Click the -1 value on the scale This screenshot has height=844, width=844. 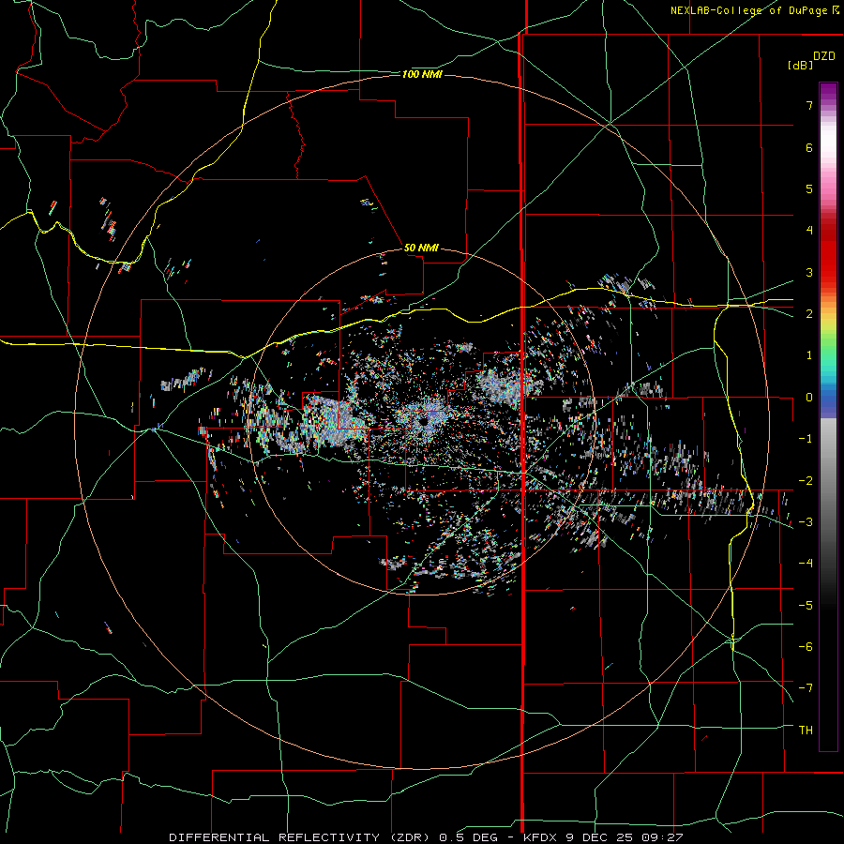tap(806, 439)
